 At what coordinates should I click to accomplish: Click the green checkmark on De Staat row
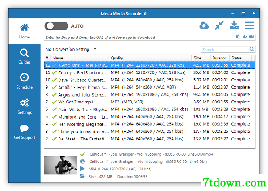click(x=54, y=139)
